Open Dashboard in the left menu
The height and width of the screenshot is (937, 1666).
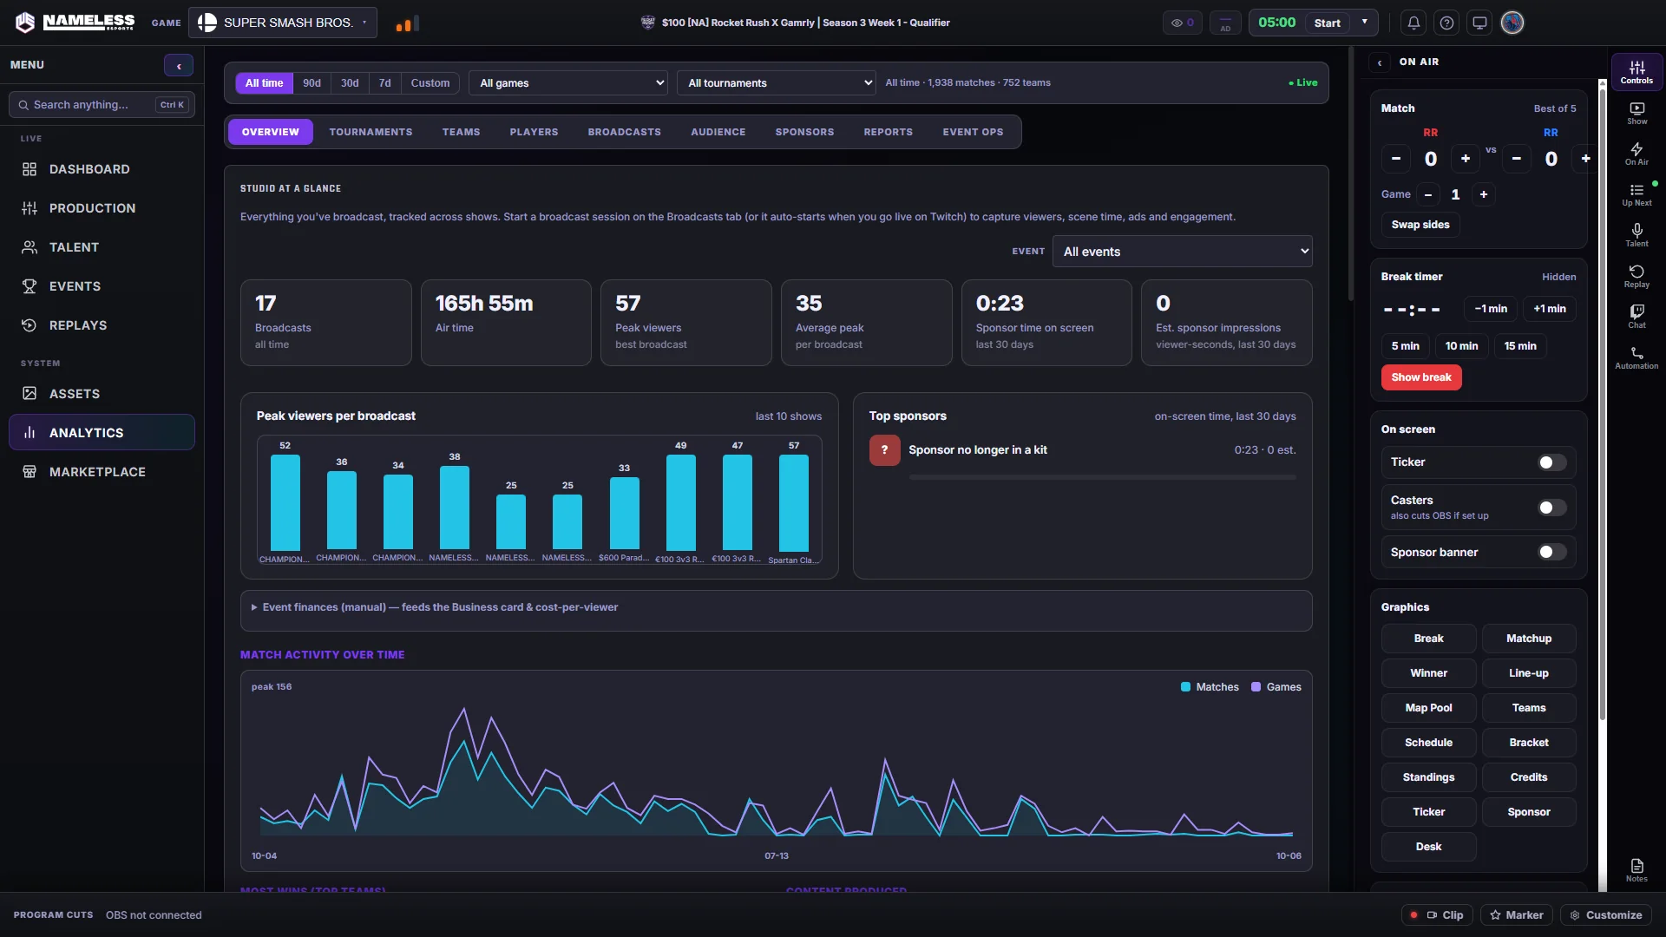(x=102, y=169)
